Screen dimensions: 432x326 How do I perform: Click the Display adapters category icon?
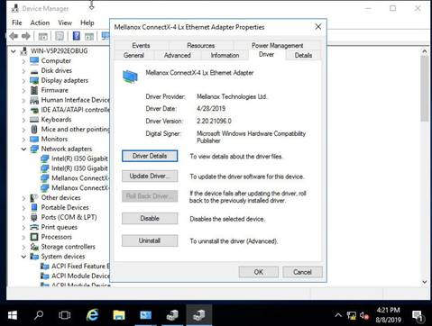(34, 80)
